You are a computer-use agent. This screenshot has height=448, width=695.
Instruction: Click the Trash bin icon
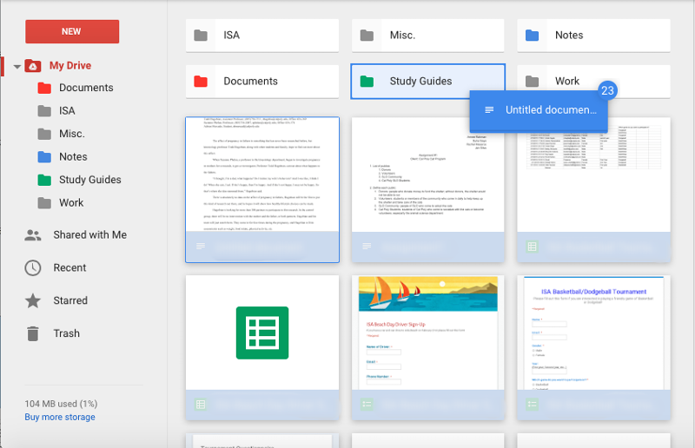33,333
